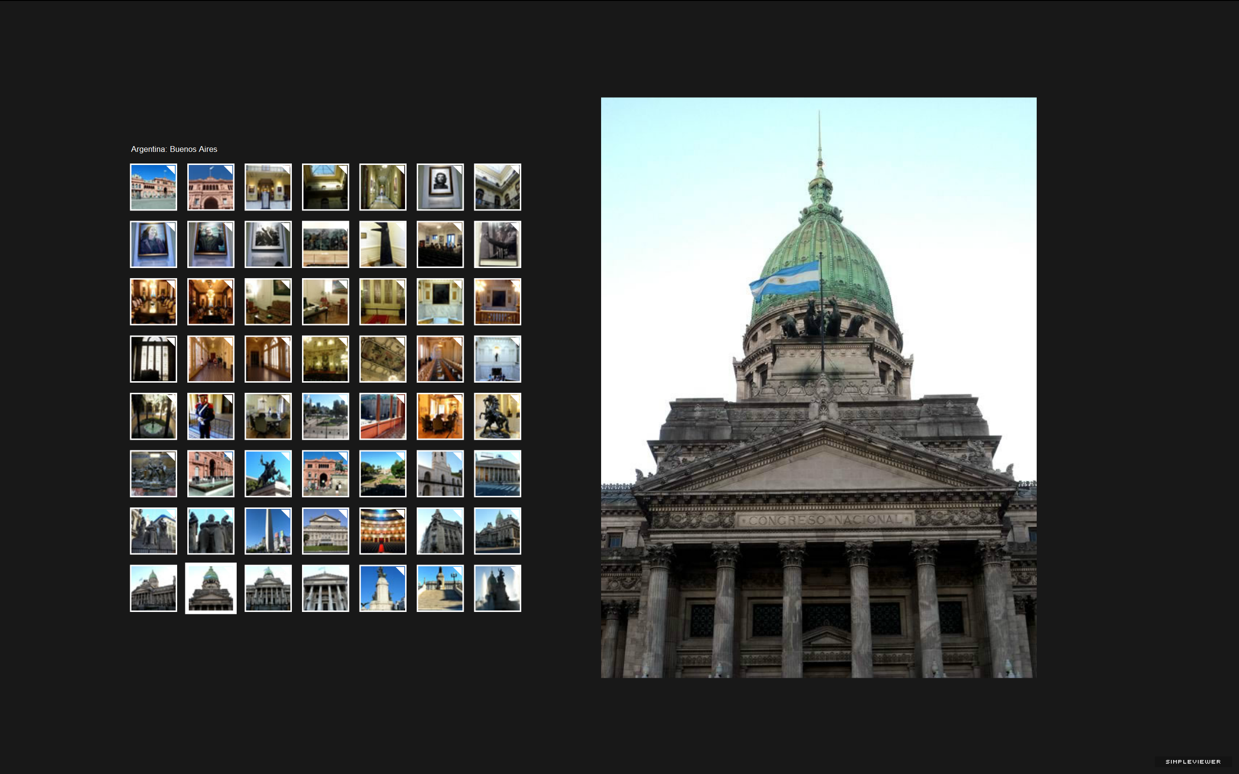
Task: Open palm courtyard with round fountain thumbnail
Action: [153, 416]
